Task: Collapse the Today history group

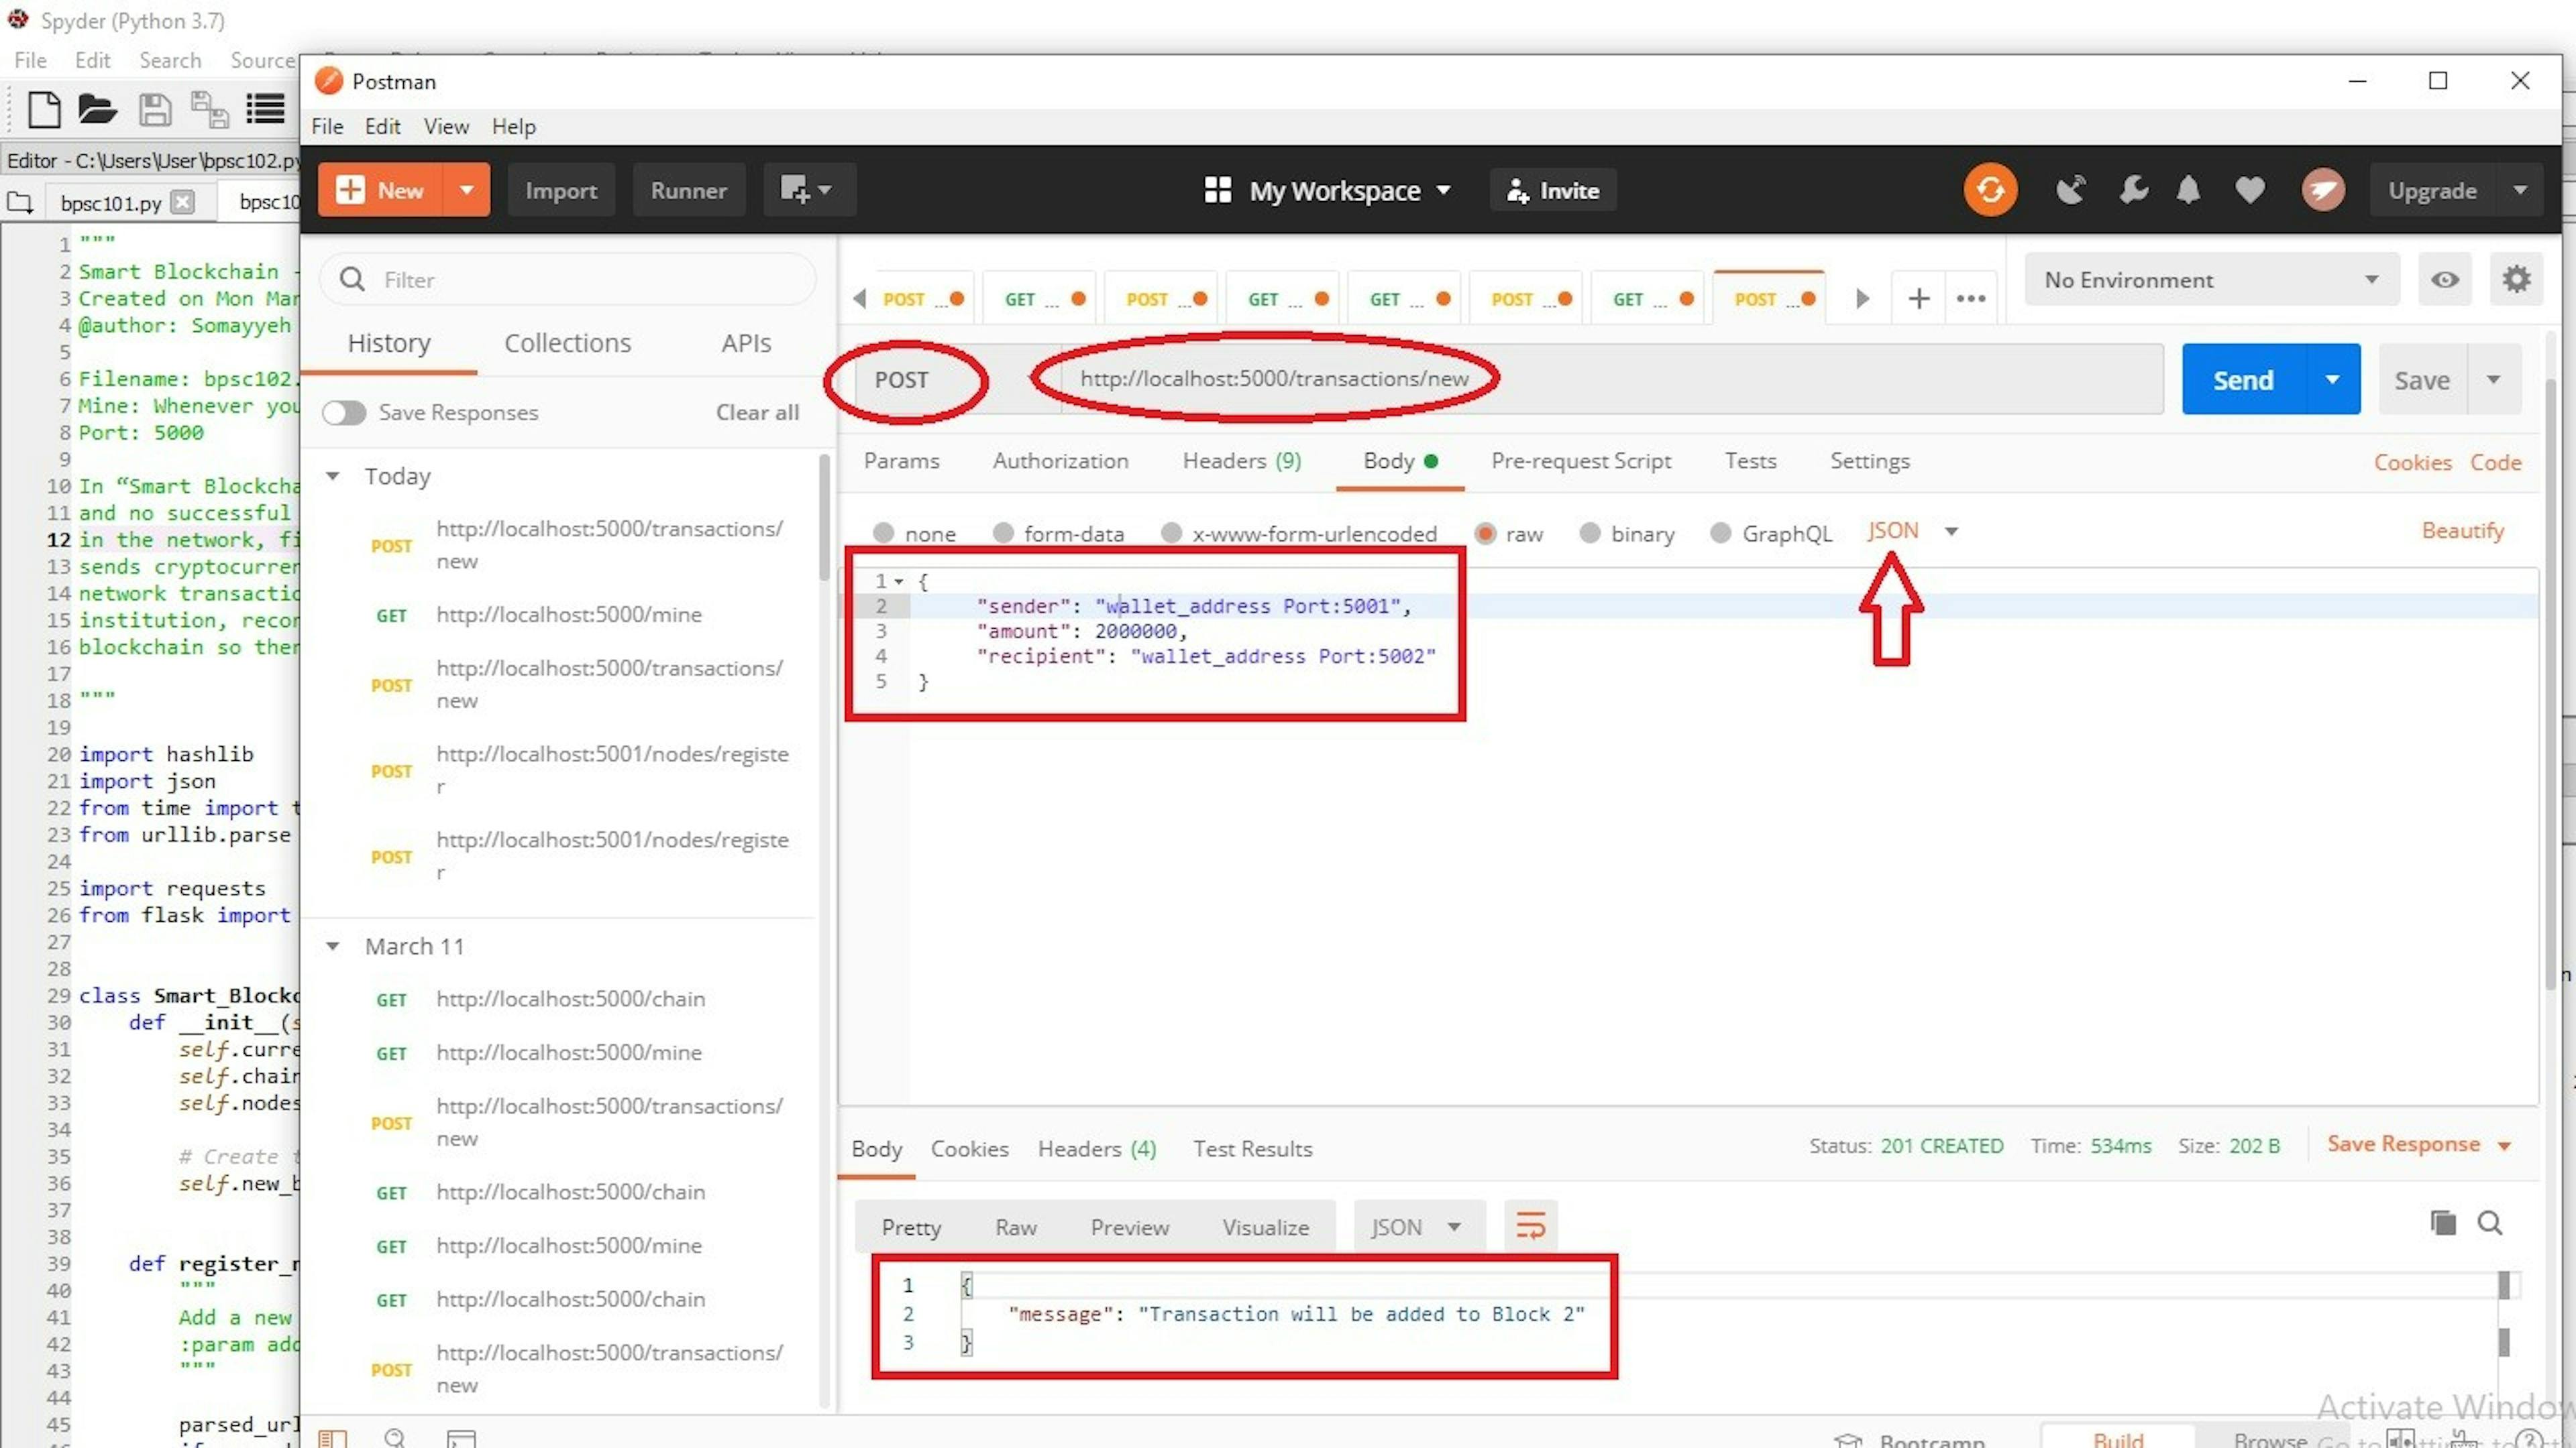Action: tap(332, 476)
